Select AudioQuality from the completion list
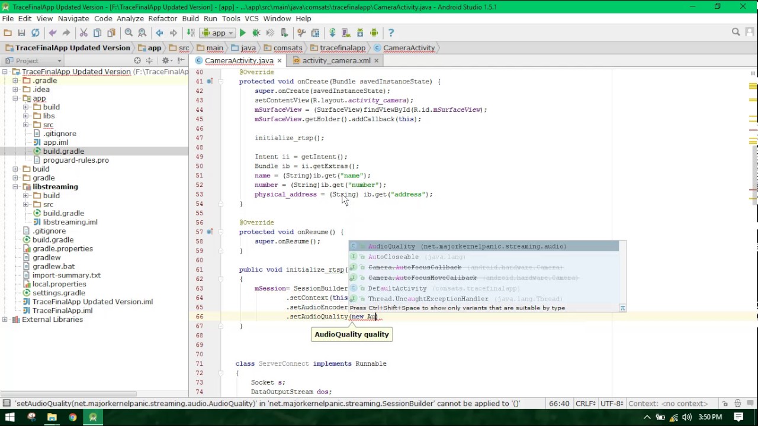Screen dimensions: 758x426 click(x=391, y=246)
